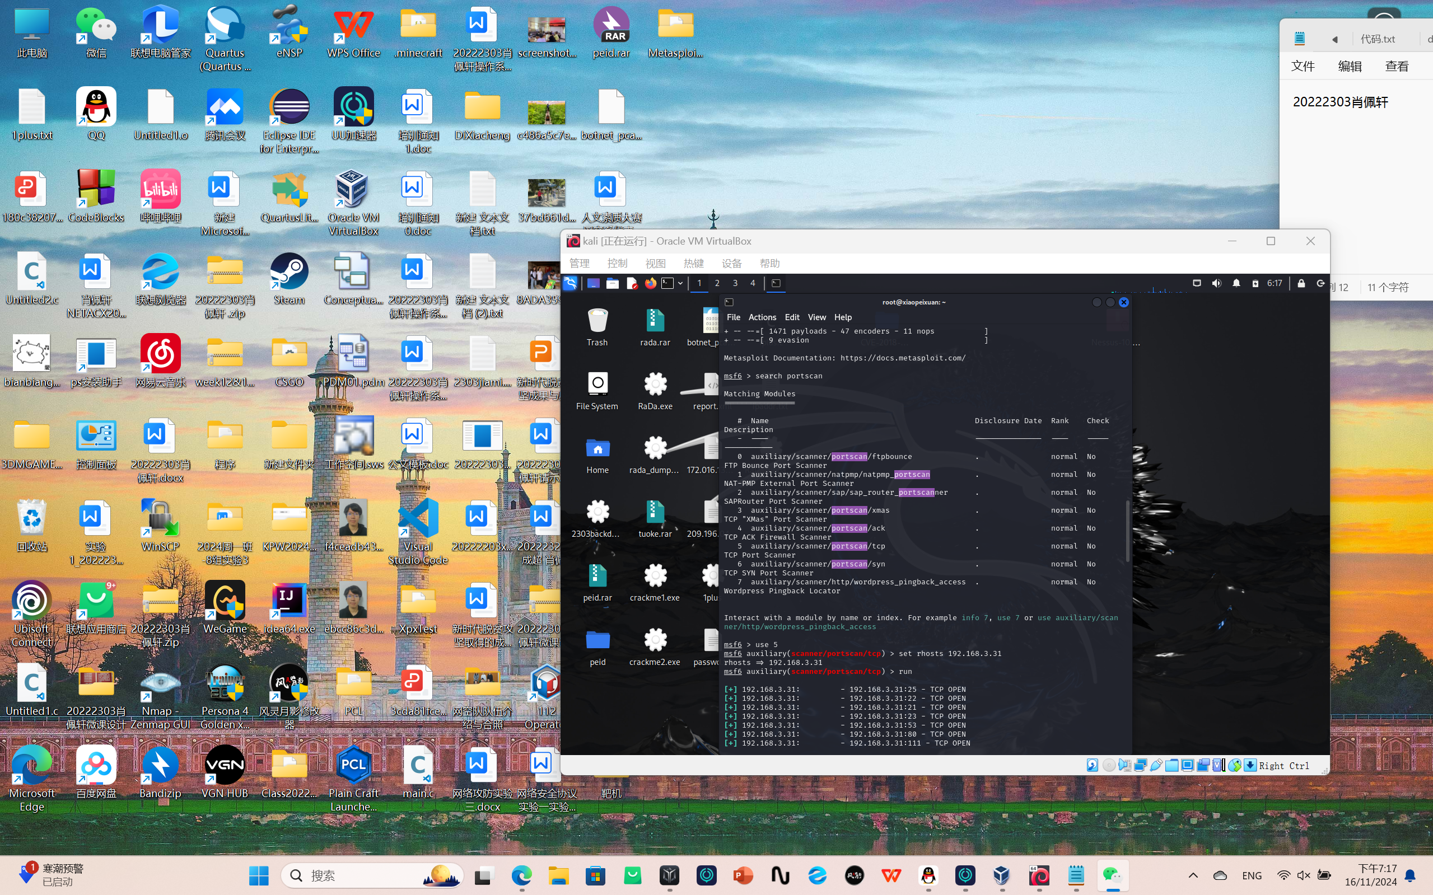Open the terminal Actions menu

pos(762,317)
